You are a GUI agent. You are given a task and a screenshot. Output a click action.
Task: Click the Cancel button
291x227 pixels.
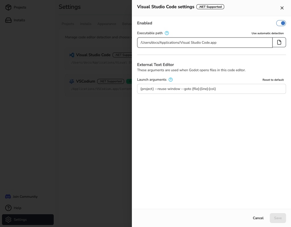tap(258, 218)
